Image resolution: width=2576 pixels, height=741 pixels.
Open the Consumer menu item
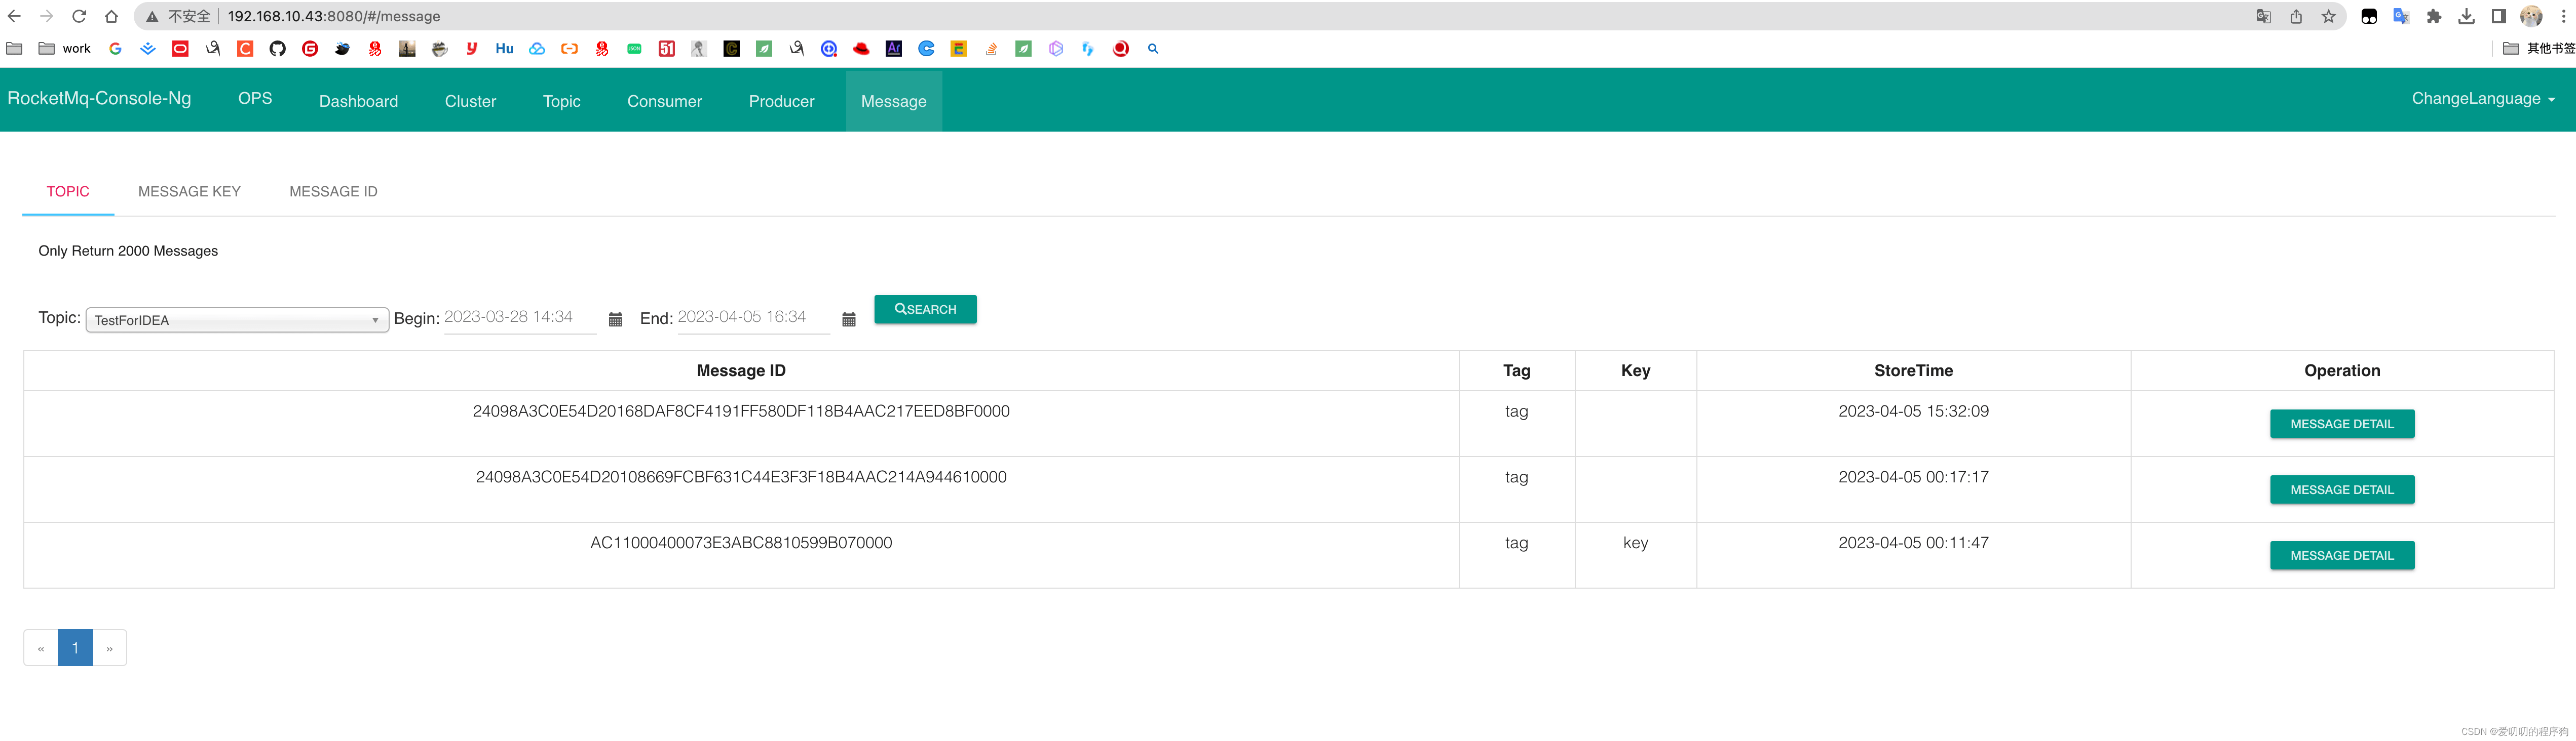[664, 101]
